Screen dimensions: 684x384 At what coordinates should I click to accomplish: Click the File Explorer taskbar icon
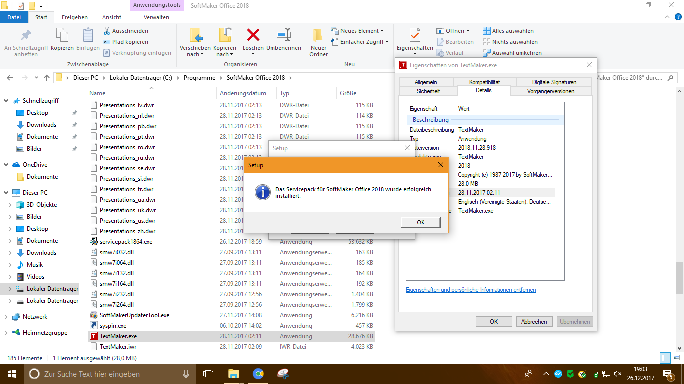point(233,374)
